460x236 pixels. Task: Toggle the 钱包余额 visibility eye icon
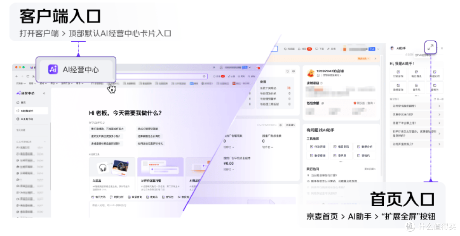tap(323, 103)
